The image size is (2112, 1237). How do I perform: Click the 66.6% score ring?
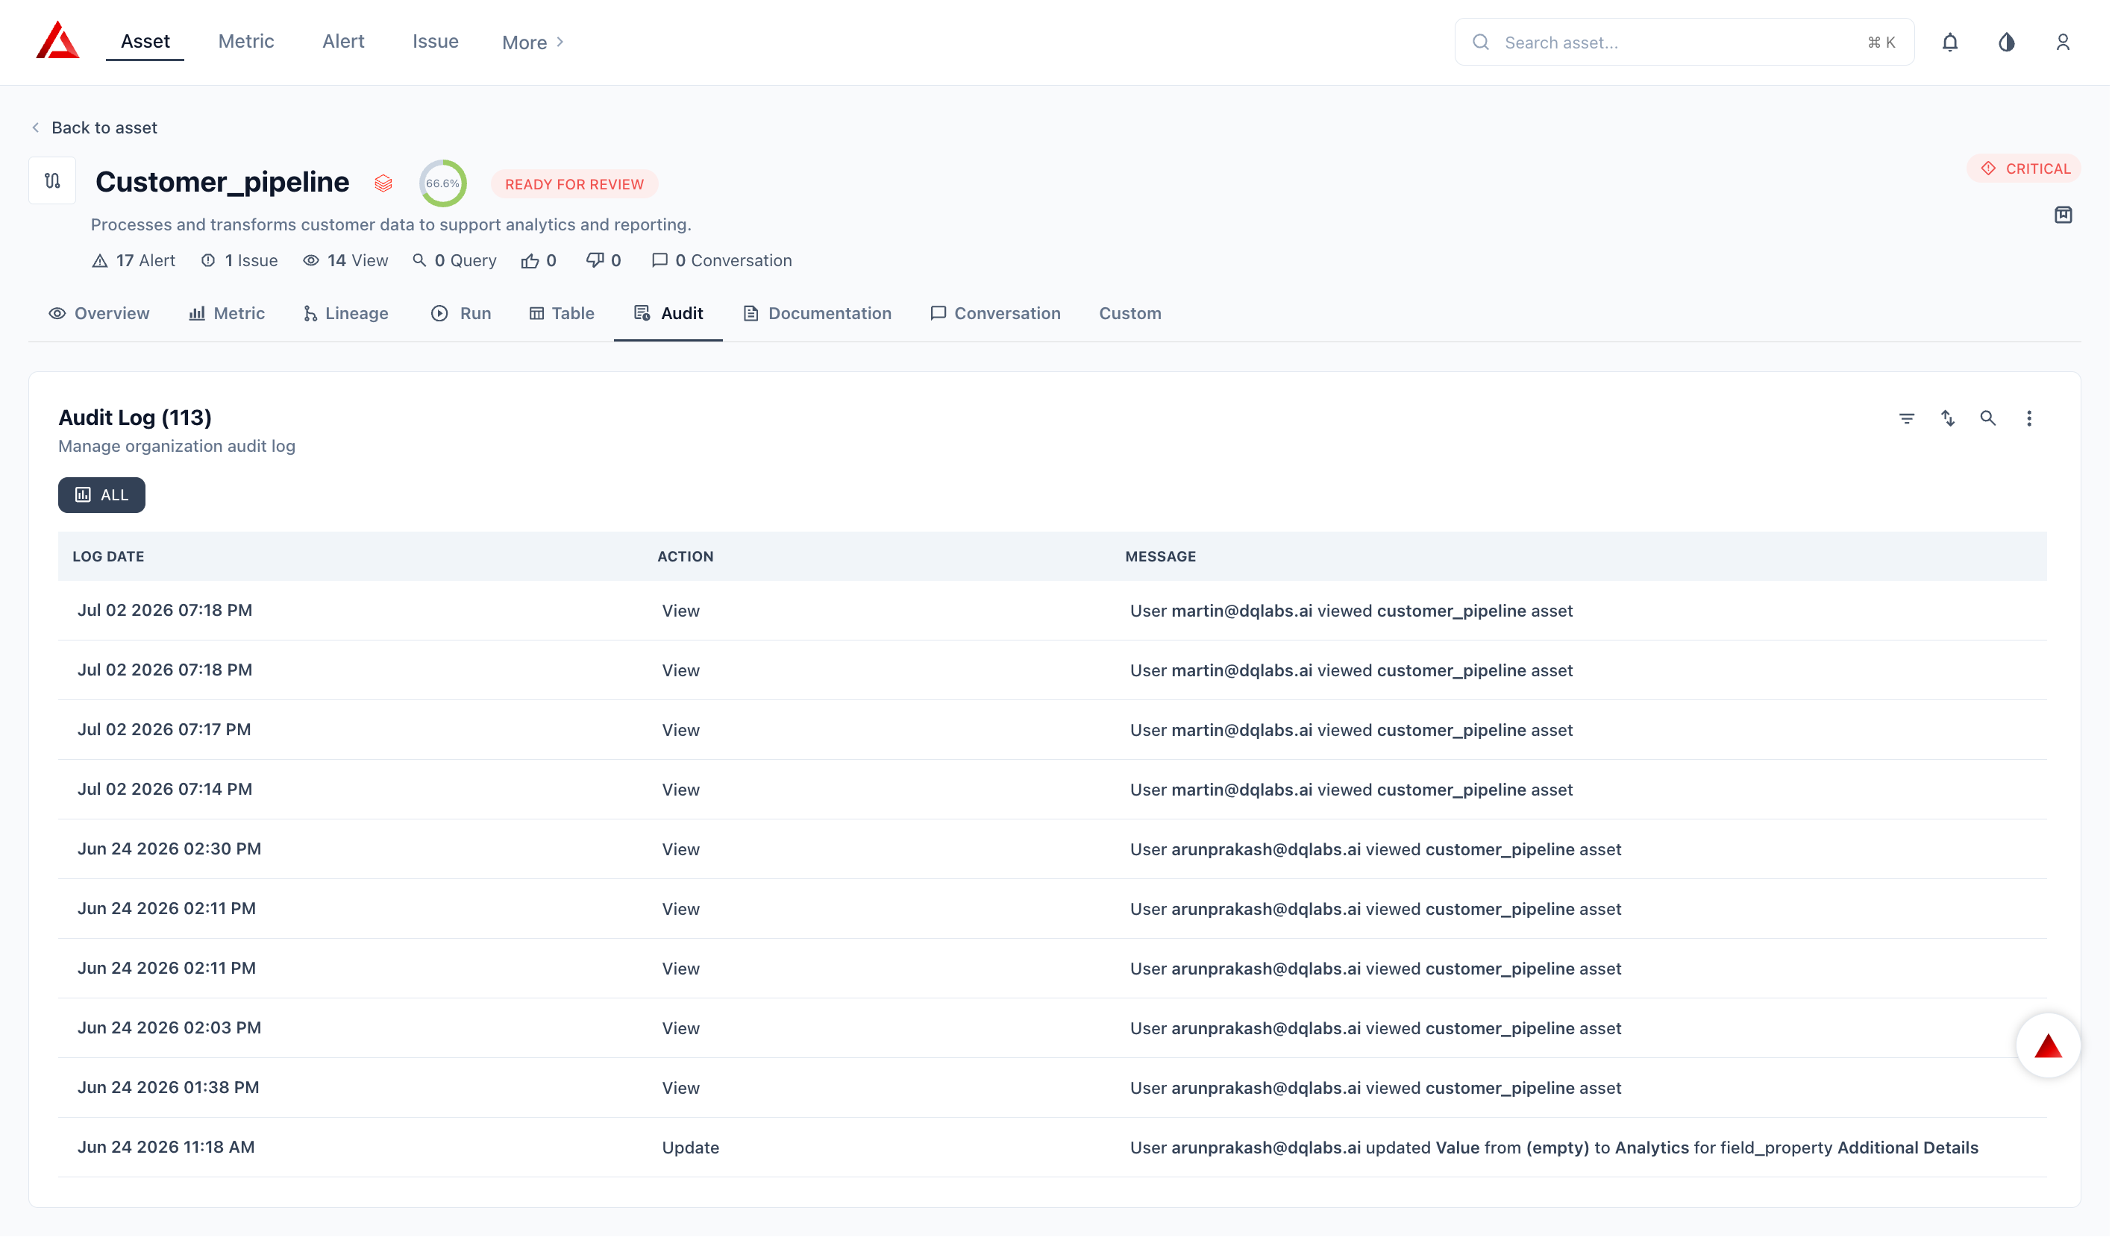click(x=443, y=183)
